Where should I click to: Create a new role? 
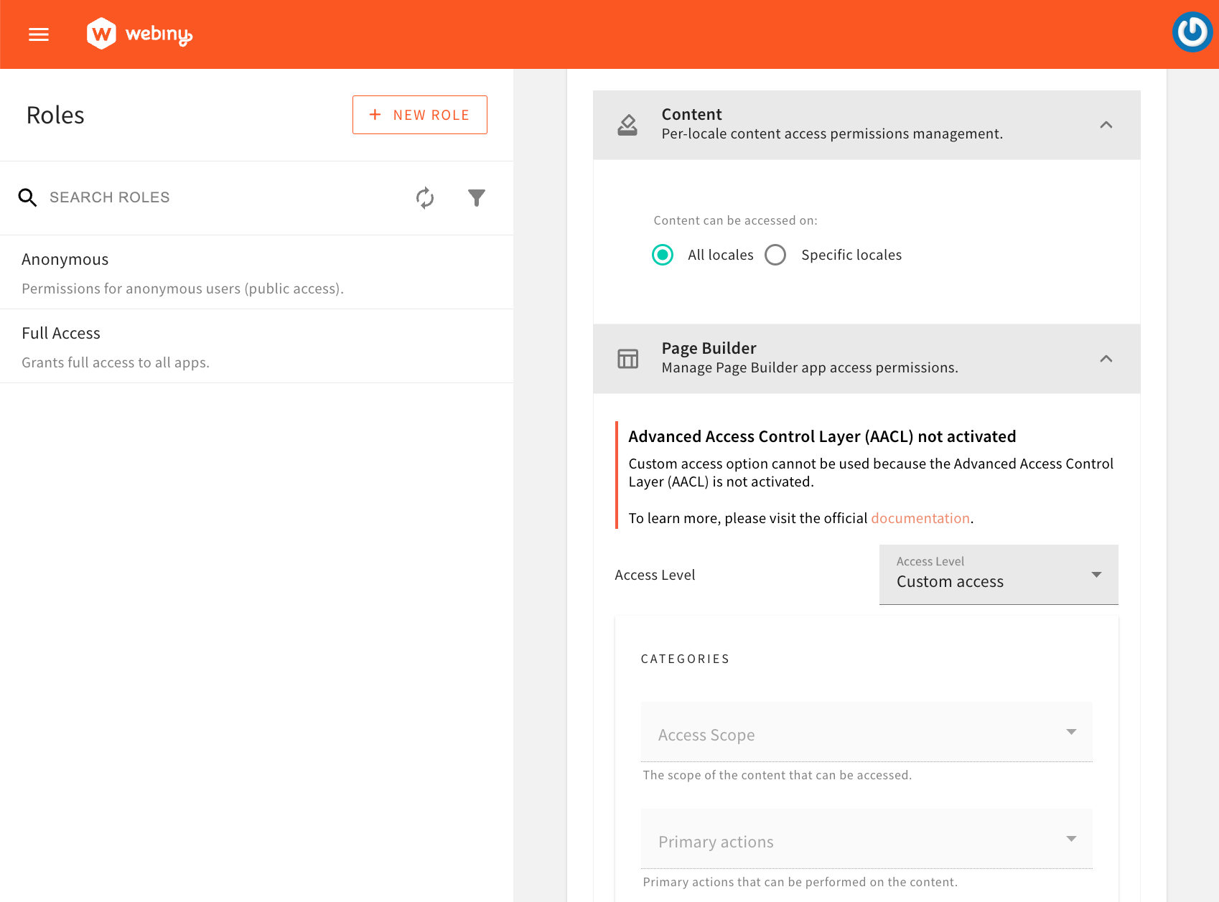pos(419,114)
